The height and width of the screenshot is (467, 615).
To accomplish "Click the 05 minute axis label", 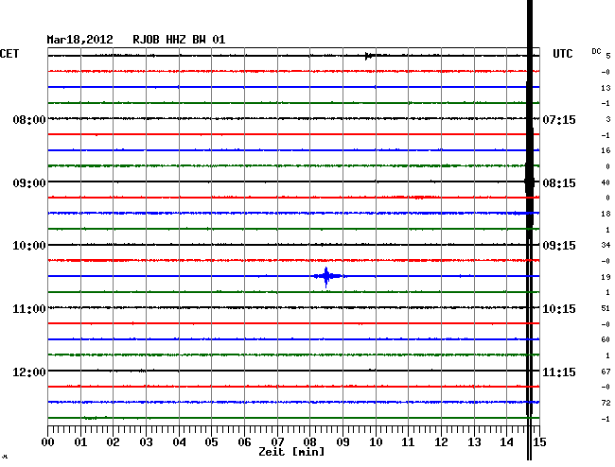I will 211,442.
